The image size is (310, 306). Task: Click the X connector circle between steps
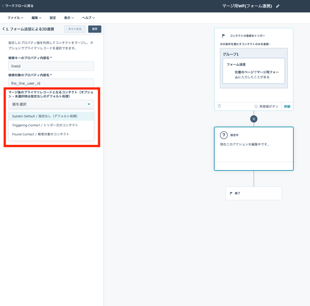pos(254,119)
